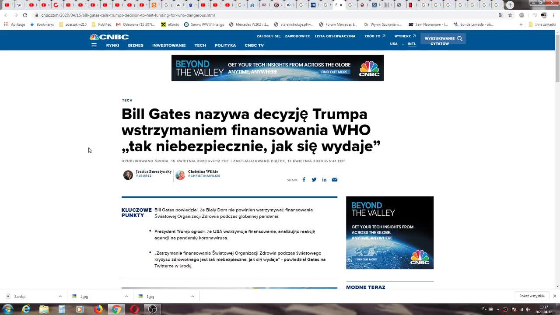Open Chrome menu with three dots
The height and width of the screenshot is (315, 560).
coord(553,15)
